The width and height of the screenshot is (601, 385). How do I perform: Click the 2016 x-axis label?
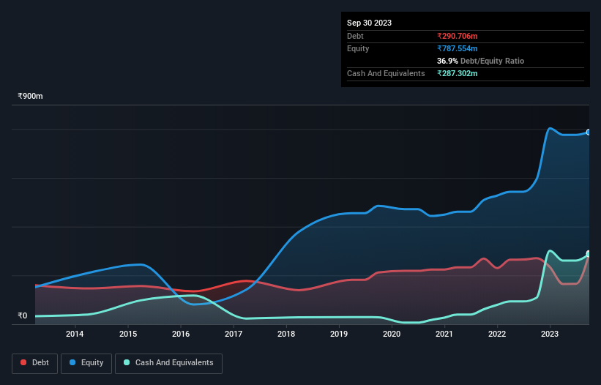(180, 334)
